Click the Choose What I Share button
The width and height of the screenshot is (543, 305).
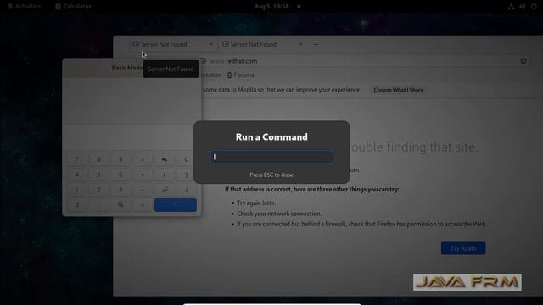click(x=398, y=90)
